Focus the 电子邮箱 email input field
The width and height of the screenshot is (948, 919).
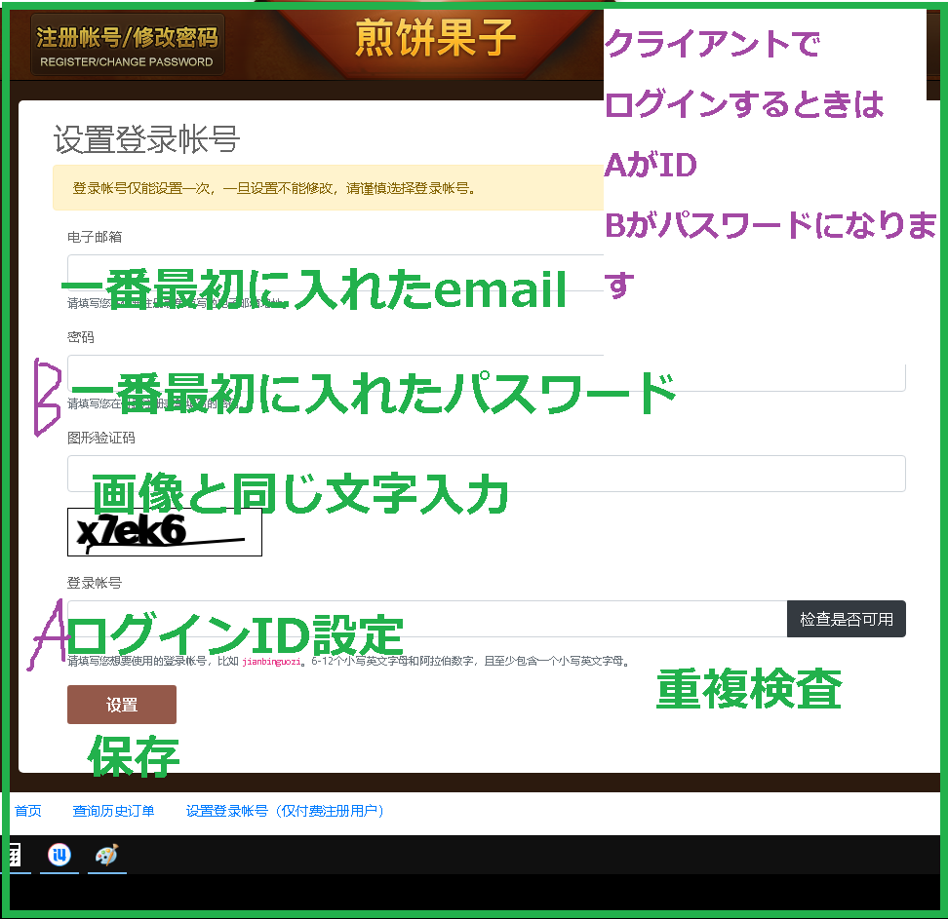point(336,273)
